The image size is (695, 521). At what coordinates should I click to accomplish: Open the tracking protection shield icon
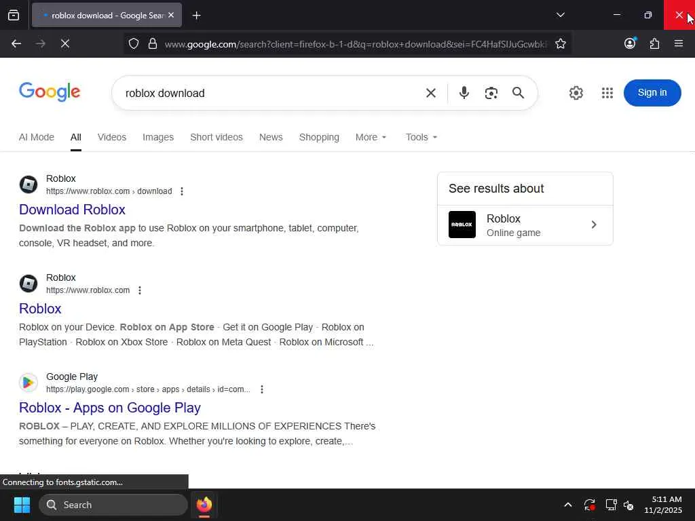(x=134, y=43)
